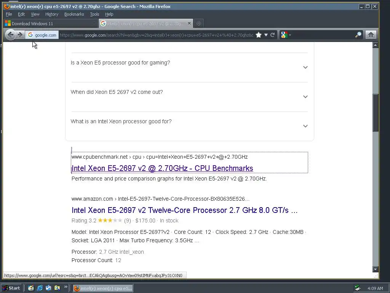Click the browser Back arrow button
The height and width of the screenshot is (293, 390).
tap(10, 35)
